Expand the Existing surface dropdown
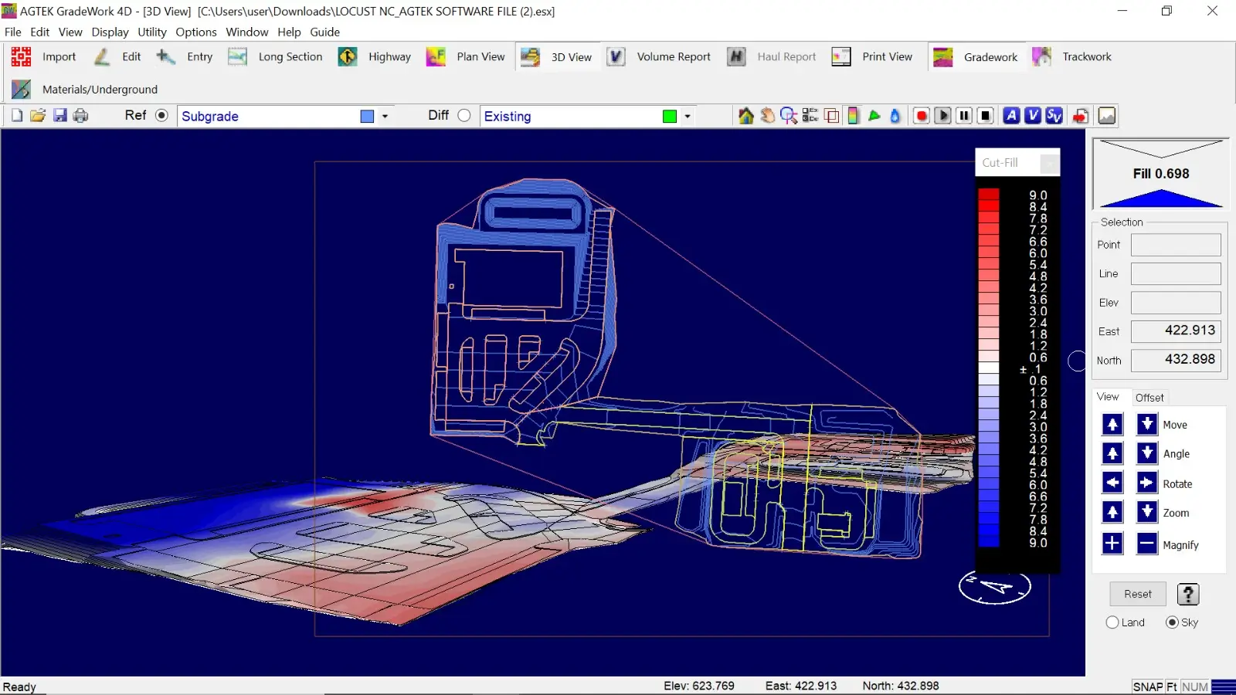 (687, 117)
